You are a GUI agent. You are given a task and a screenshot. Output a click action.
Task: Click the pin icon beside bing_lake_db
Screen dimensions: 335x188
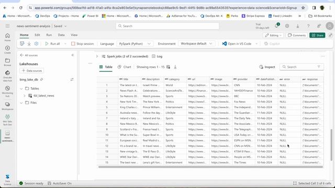42,79
